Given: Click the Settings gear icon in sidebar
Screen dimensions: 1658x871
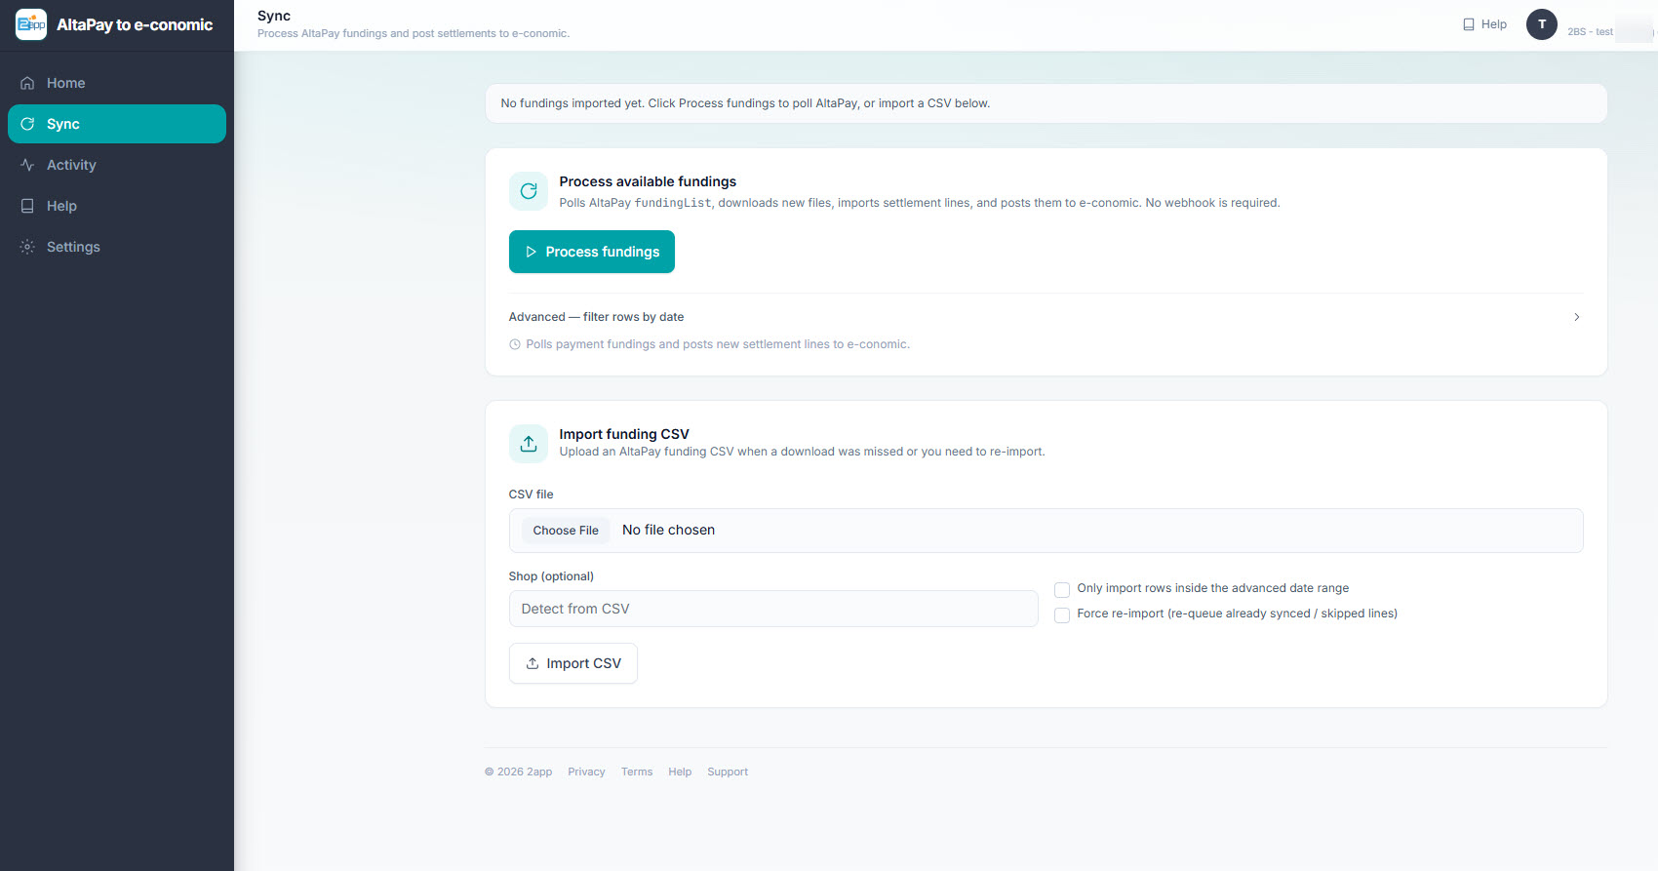Looking at the screenshot, I should 27,247.
